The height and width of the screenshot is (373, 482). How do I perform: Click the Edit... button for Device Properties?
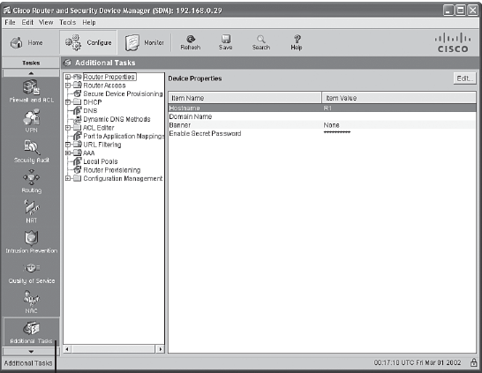(464, 78)
